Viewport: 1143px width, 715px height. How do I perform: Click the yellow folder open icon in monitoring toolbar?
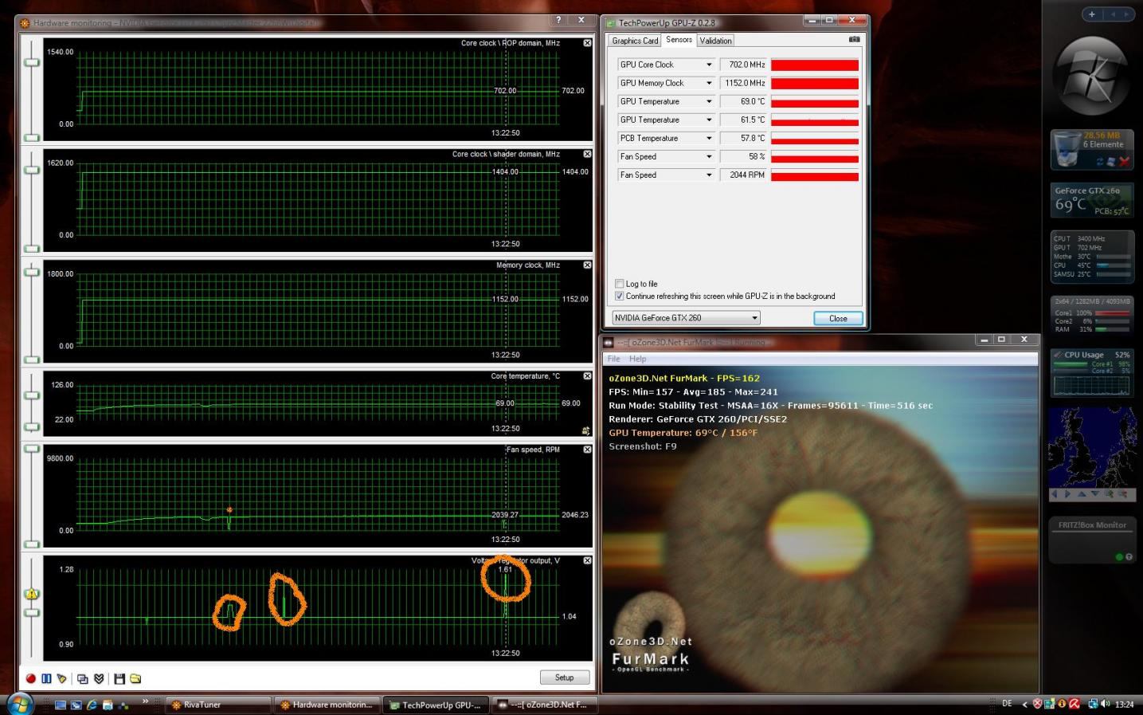click(135, 678)
